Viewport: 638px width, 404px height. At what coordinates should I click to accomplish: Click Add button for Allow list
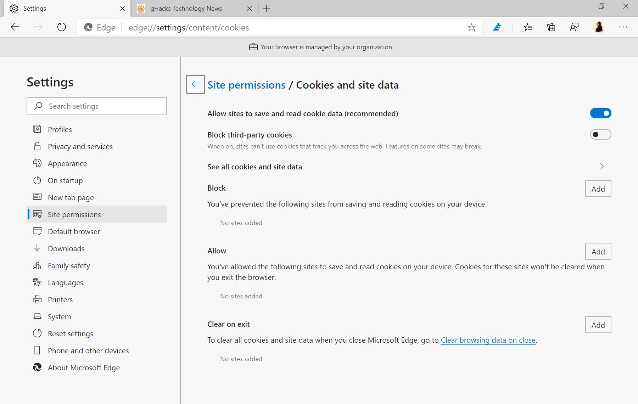598,252
